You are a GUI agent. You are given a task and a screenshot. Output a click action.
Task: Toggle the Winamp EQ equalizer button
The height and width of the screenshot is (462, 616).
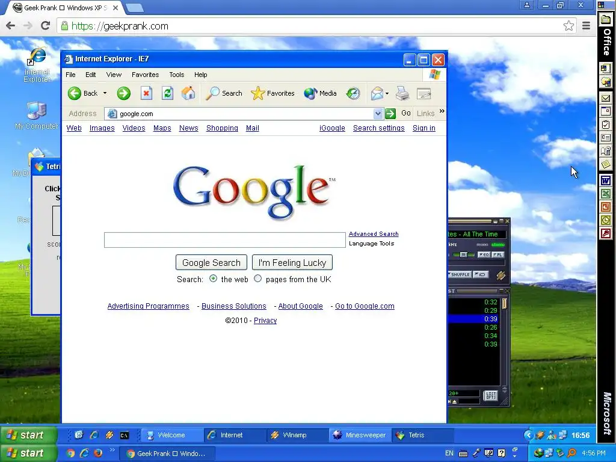pyautogui.click(x=484, y=254)
